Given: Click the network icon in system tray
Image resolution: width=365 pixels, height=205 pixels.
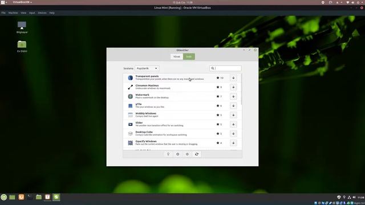Looking at the screenshot, I should click(x=349, y=198).
